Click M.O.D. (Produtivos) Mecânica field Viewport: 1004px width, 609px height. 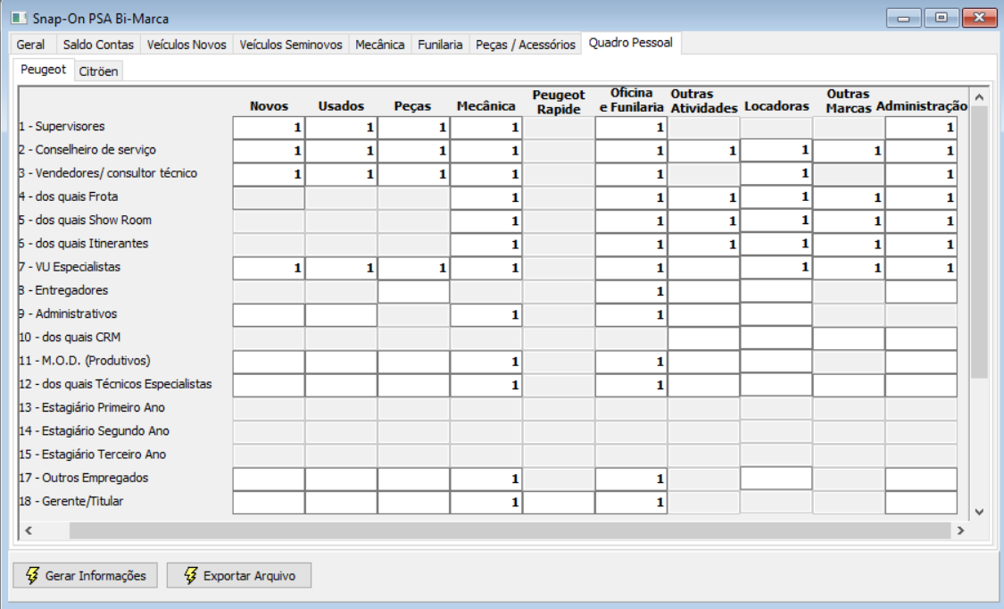tap(486, 362)
